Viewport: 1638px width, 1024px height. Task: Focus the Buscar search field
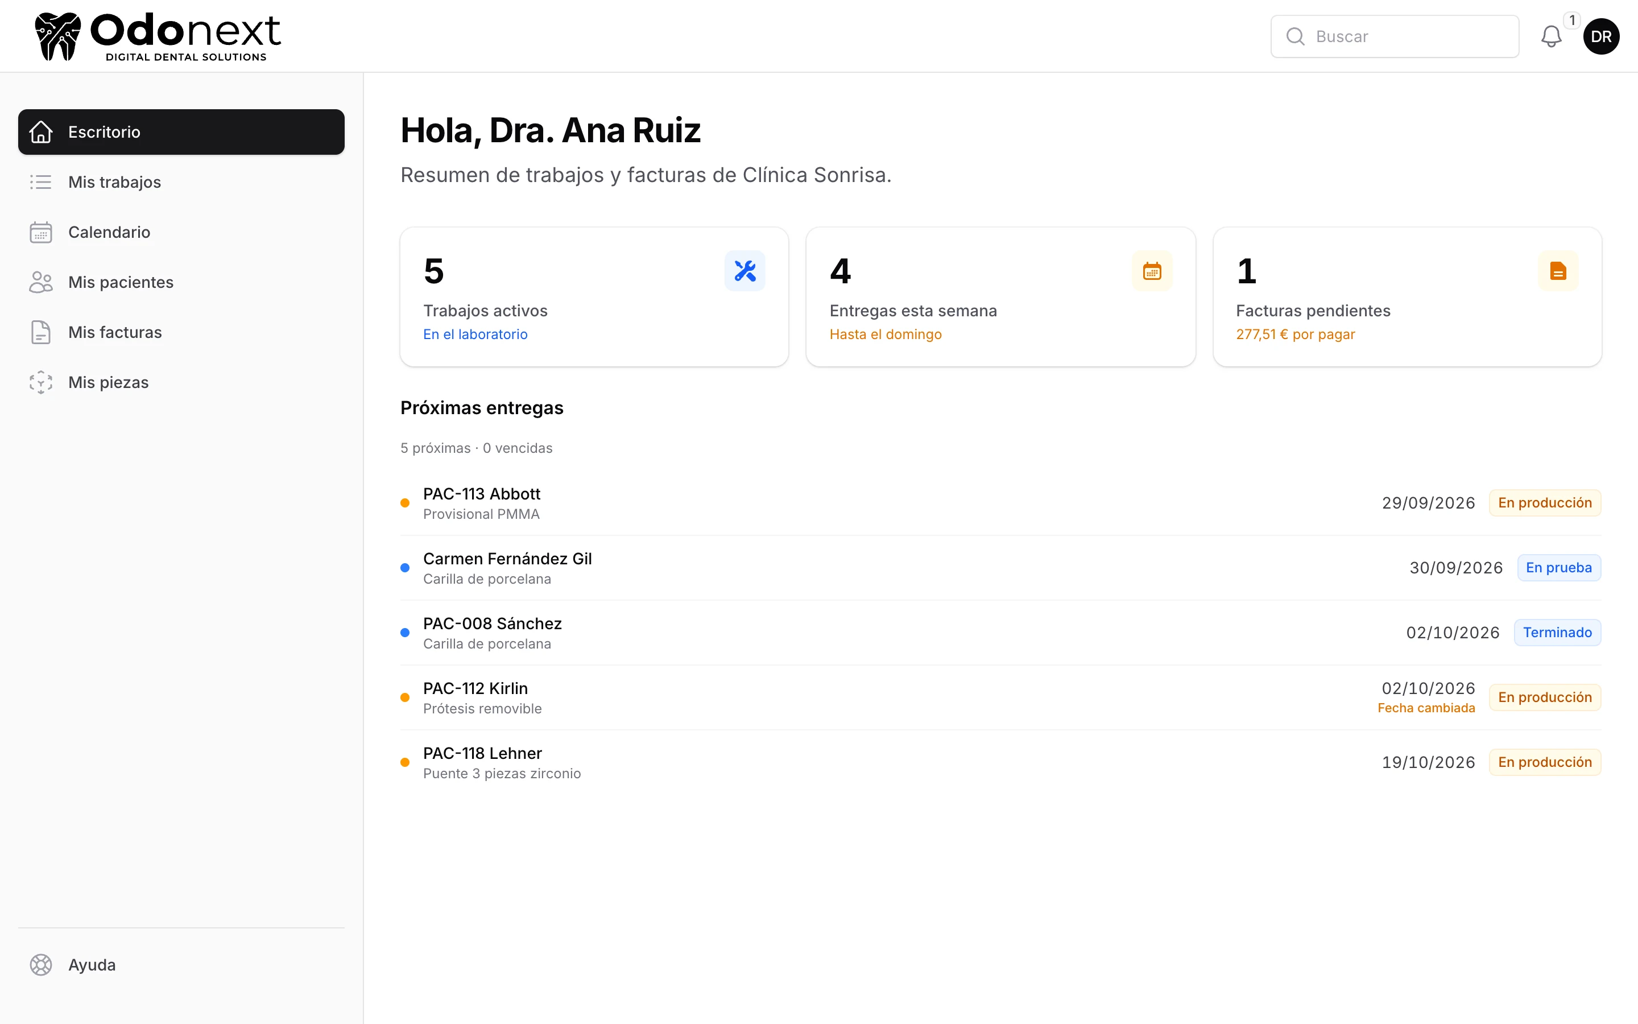click(1395, 36)
